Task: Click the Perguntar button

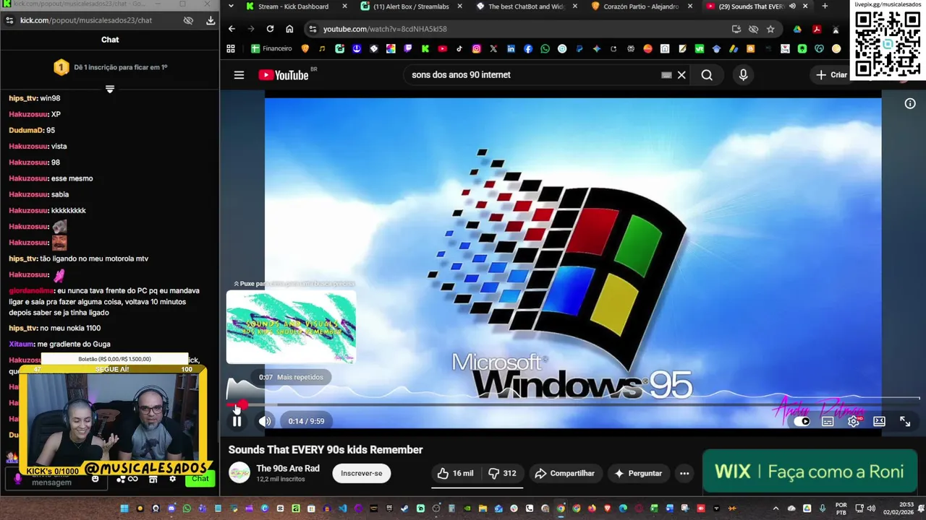Action: click(638, 473)
